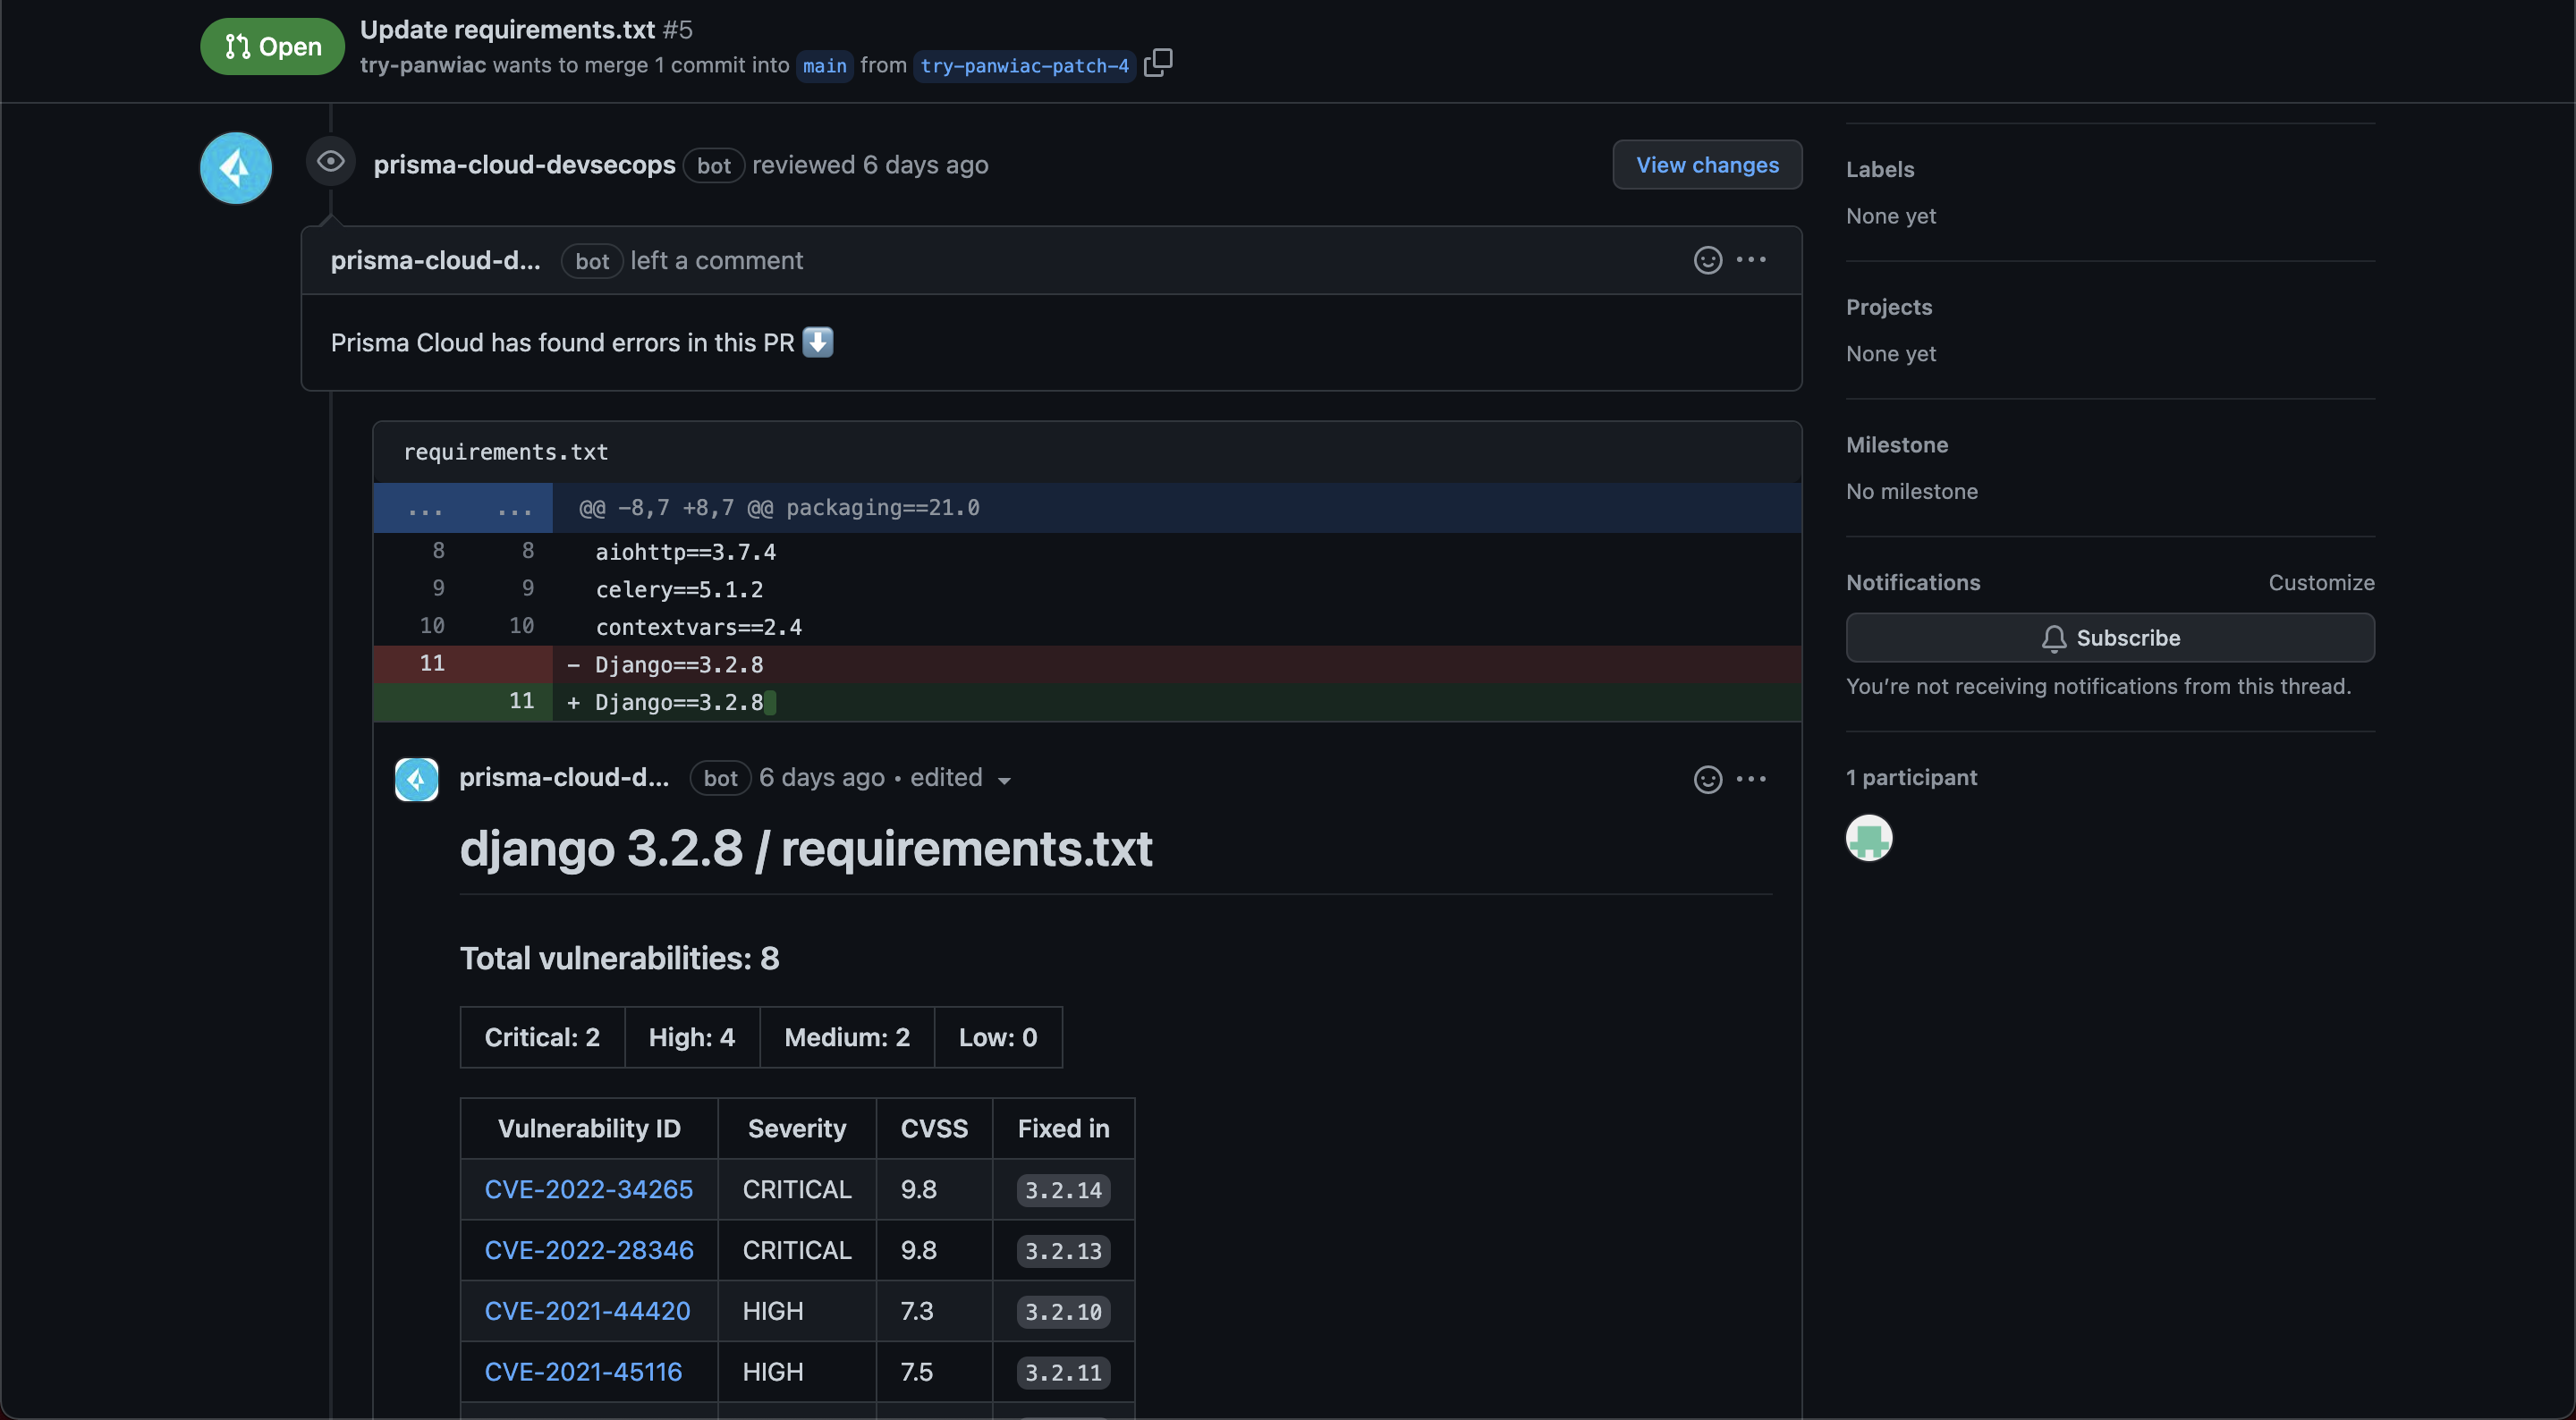Open three-dot menu on django comment
This screenshot has width=2576, height=1420.
1751,779
